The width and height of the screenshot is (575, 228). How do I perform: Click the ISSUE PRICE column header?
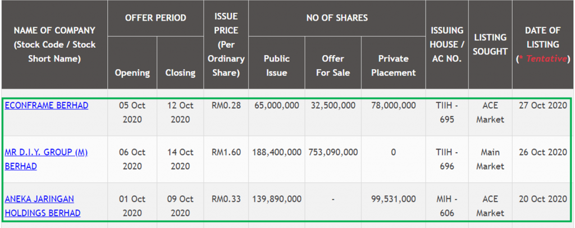tap(226, 44)
